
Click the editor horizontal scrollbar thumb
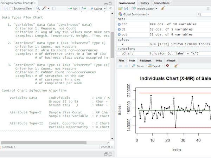coord(44,143)
